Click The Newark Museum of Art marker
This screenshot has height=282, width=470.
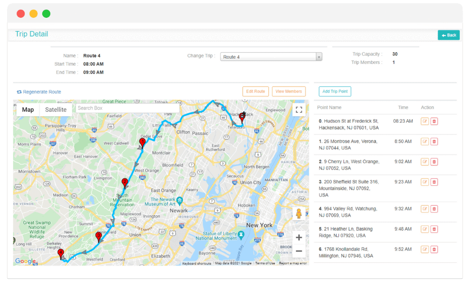179,200
